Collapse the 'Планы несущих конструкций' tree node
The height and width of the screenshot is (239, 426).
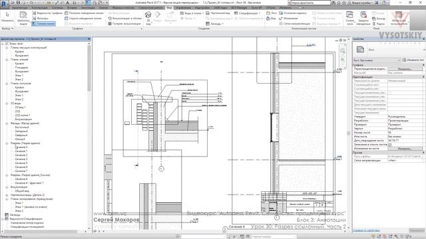[7, 47]
